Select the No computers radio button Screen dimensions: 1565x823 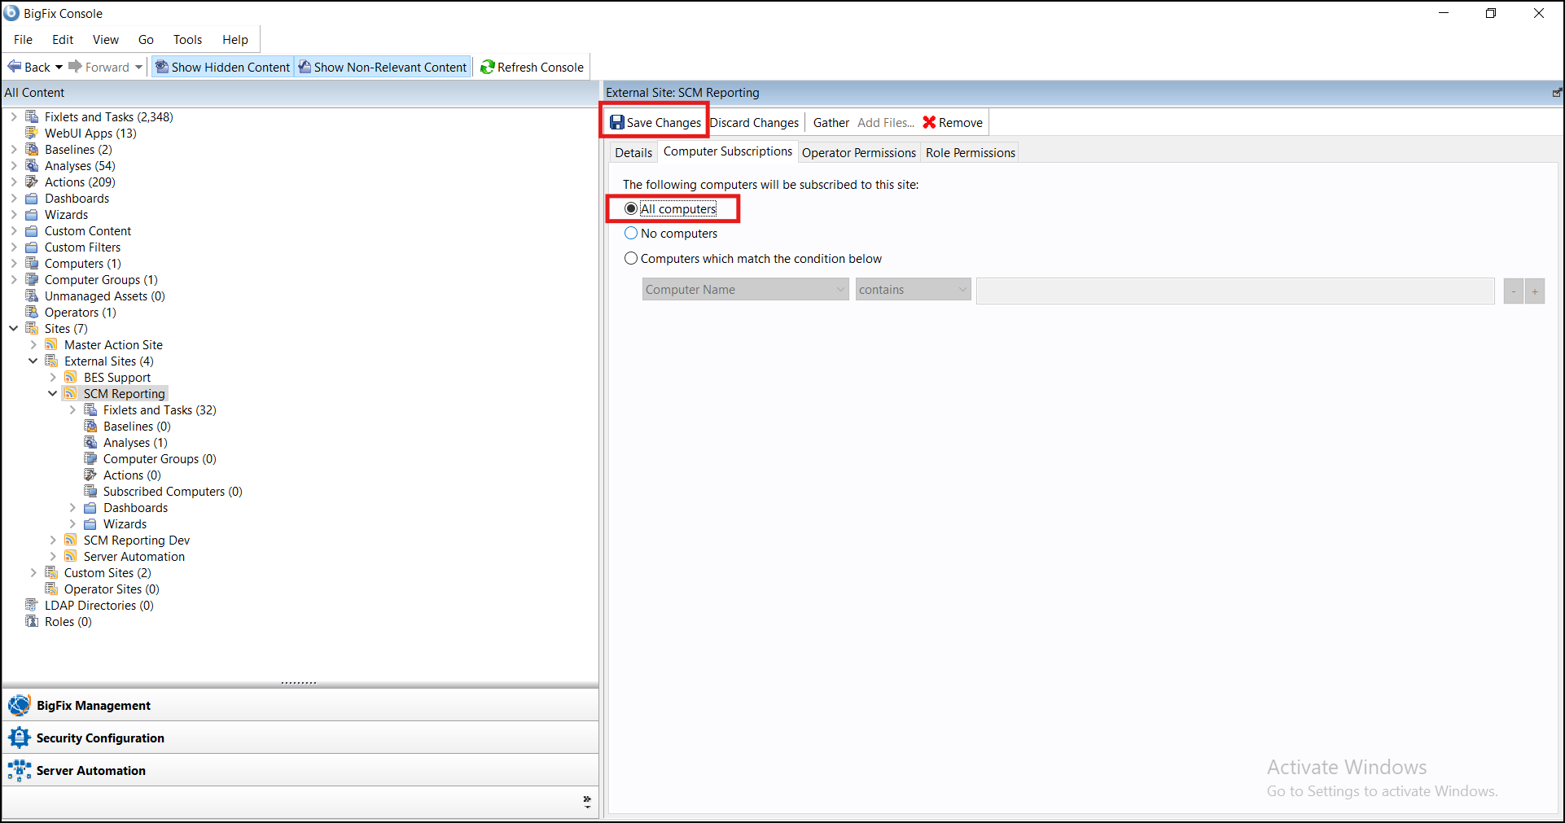pyautogui.click(x=631, y=233)
